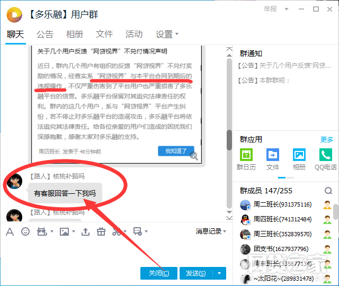Click the message input field
339x286 pixels.
(117, 252)
